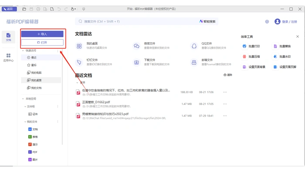Click the 智能搜索 smart search button
Viewport: 305px width, 172px height.
pyautogui.click(x=207, y=21)
